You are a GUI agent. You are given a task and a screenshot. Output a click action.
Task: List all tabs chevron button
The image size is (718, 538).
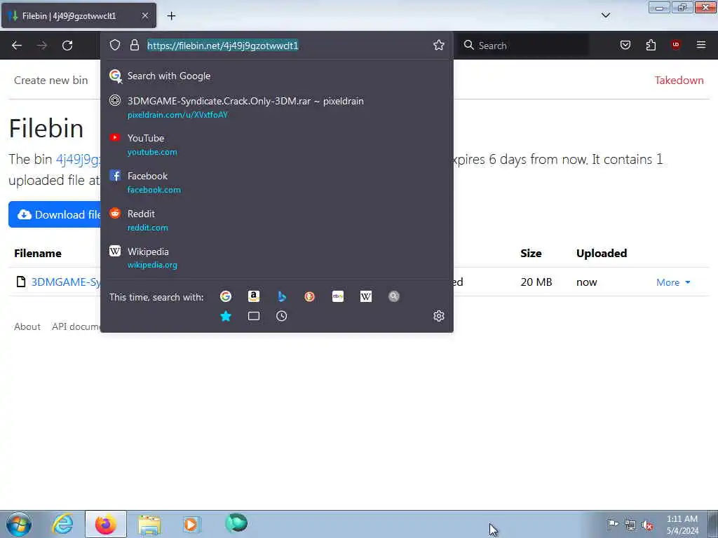pyautogui.click(x=606, y=15)
